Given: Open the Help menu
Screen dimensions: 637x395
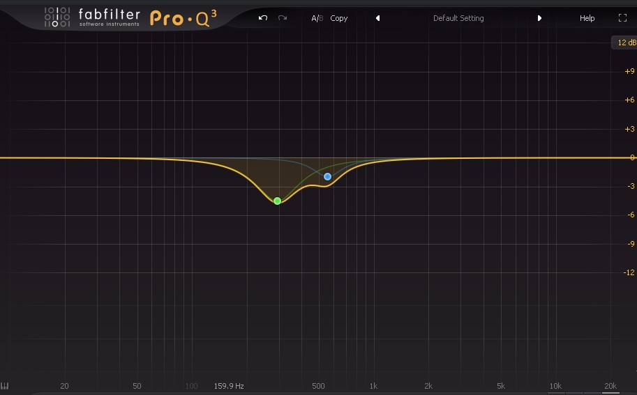Looking at the screenshot, I should (587, 18).
